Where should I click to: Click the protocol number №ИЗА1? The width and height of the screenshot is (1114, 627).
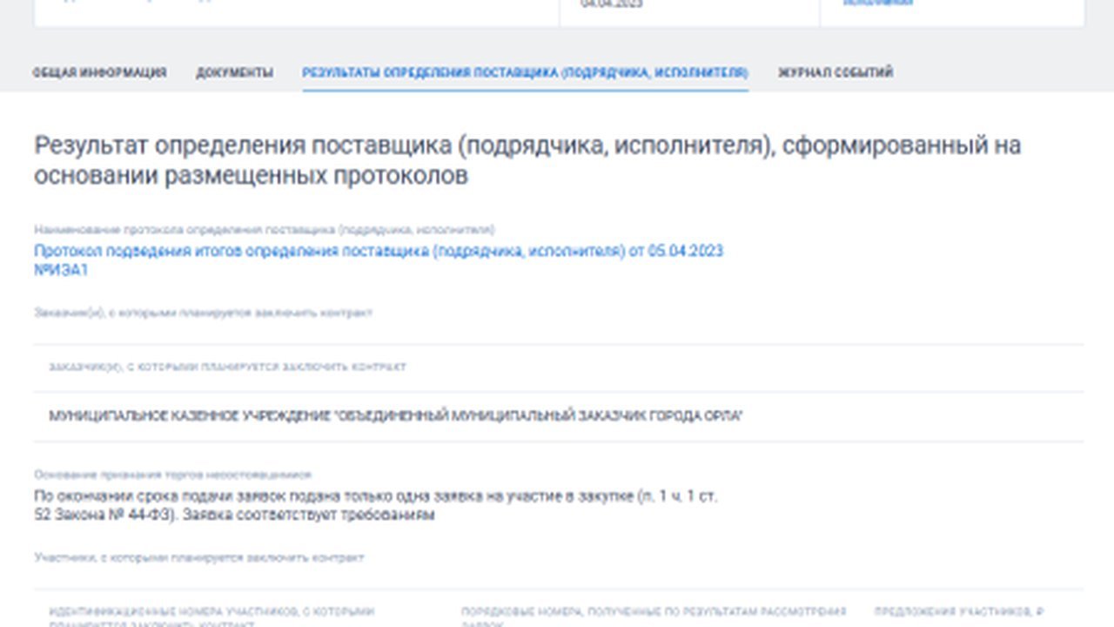pyautogui.click(x=61, y=270)
